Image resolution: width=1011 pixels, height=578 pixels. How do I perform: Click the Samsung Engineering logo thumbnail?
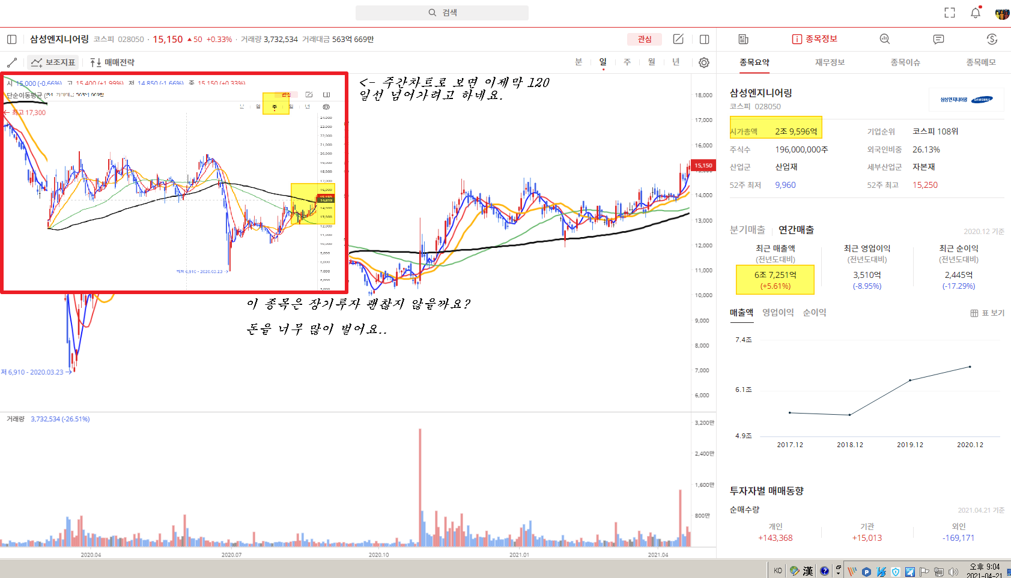pos(967,100)
